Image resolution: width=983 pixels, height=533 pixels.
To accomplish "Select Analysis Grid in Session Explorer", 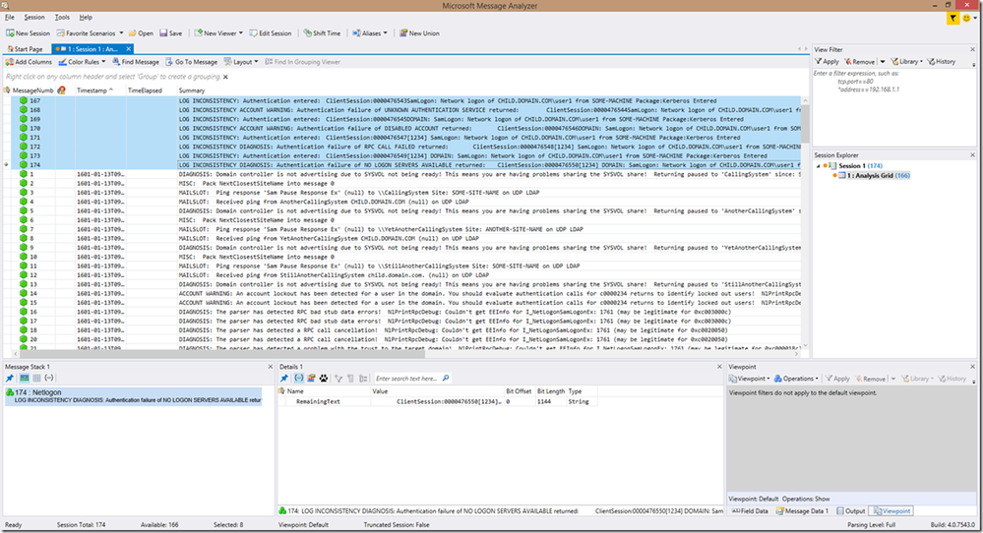I will tap(874, 175).
